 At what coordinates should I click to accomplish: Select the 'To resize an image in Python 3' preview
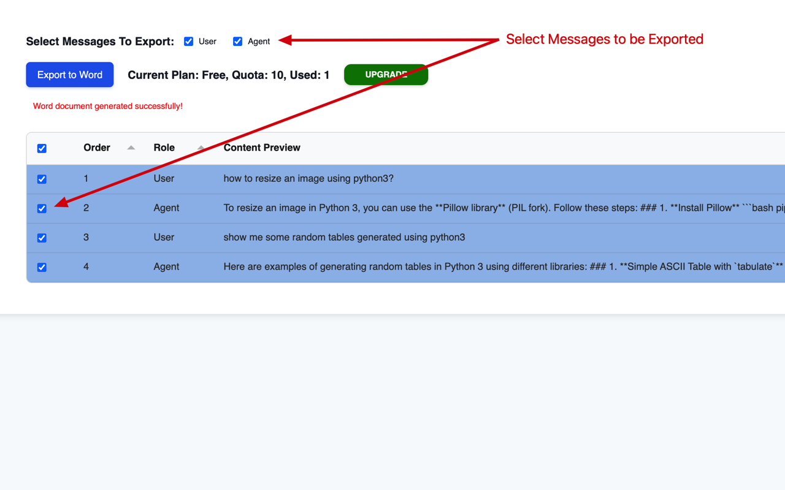[x=504, y=208]
